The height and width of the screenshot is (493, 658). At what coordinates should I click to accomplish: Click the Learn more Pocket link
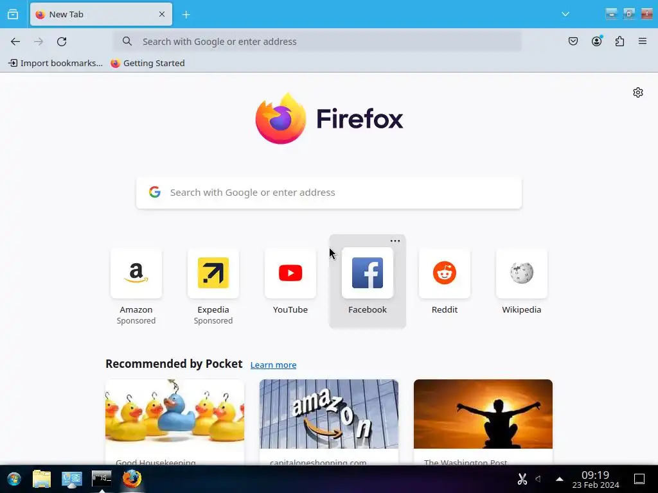coord(273,365)
